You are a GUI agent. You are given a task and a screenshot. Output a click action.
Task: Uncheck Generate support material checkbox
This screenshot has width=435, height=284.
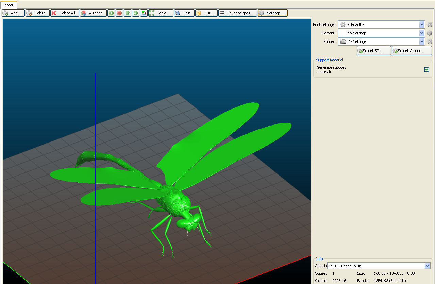point(426,69)
